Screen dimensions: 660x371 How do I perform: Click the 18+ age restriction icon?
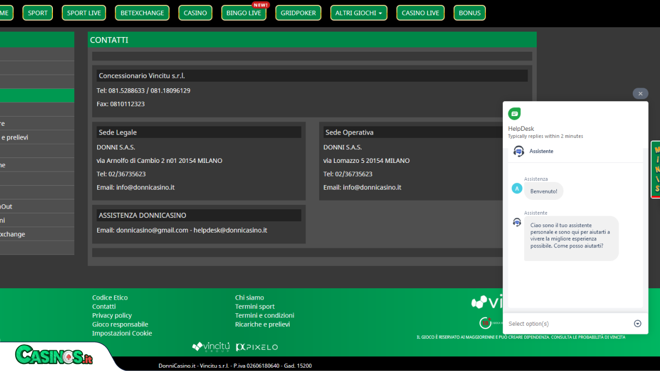click(x=485, y=323)
